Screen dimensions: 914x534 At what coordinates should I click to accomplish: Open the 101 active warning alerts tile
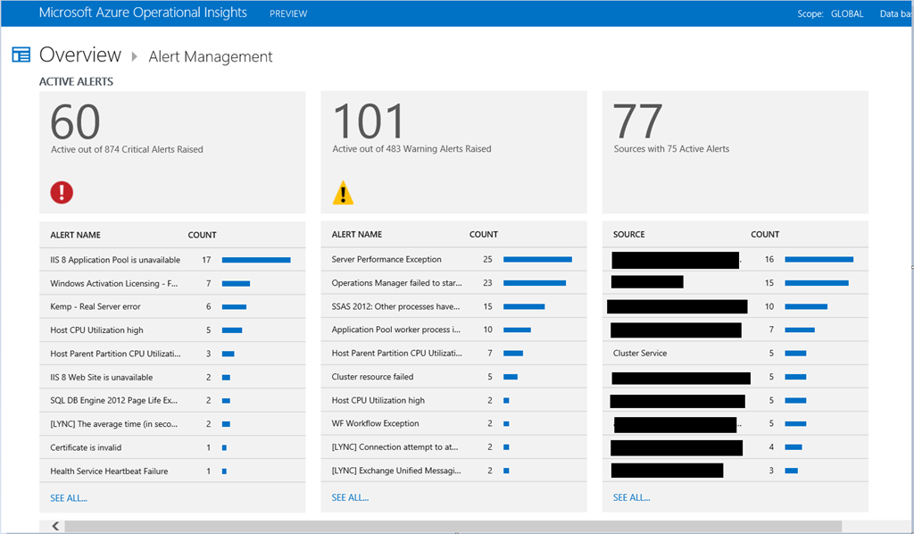click(x=453, y=152)
